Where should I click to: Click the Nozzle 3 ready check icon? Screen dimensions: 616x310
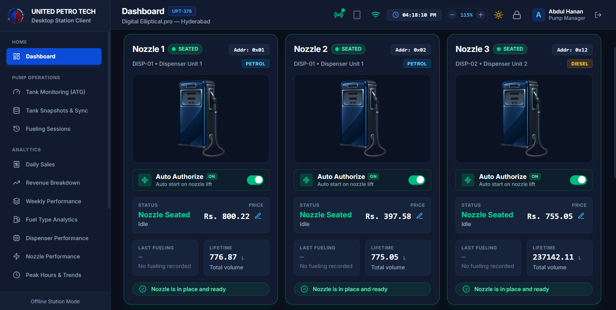pyautogui.click(x=466, y=289)
